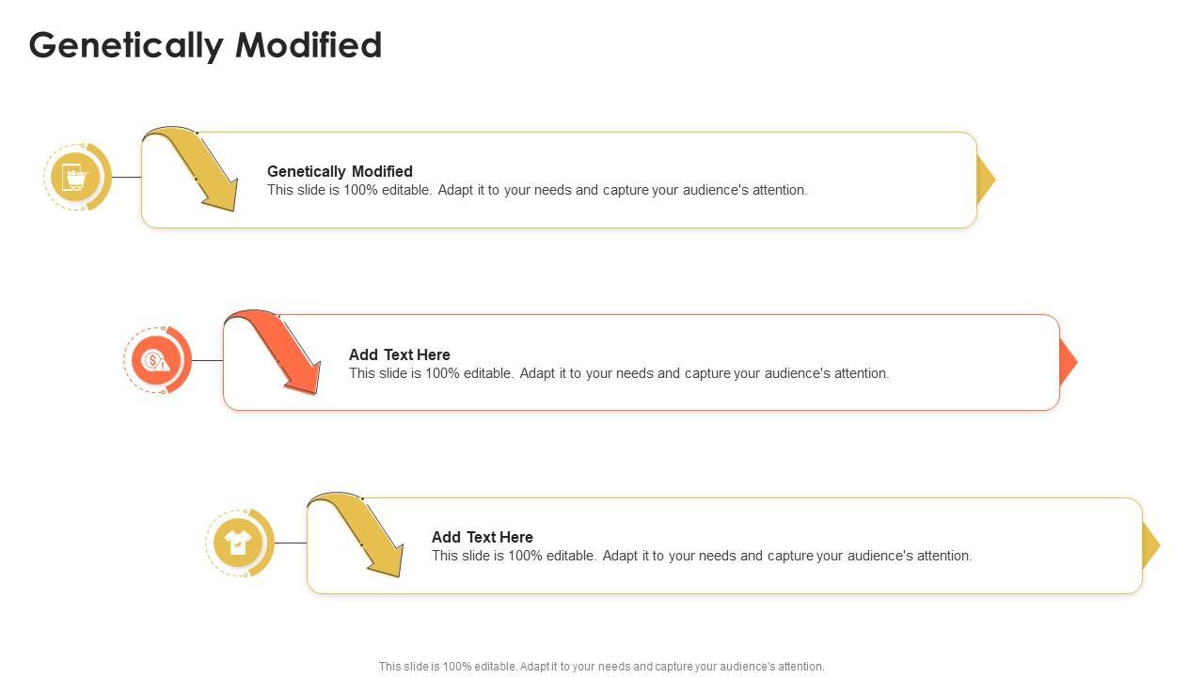This screenshot has width=1204, height=677.
Task: Click description text in the orange box
Action: click(619, 373)
